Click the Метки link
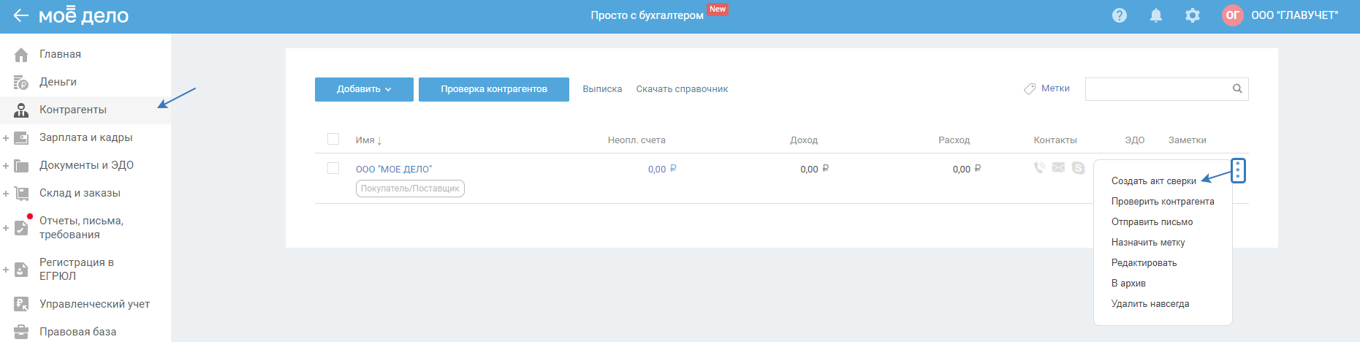Image resolution: width=1360 pixels, height=342 pixels. click(1055, 88)
